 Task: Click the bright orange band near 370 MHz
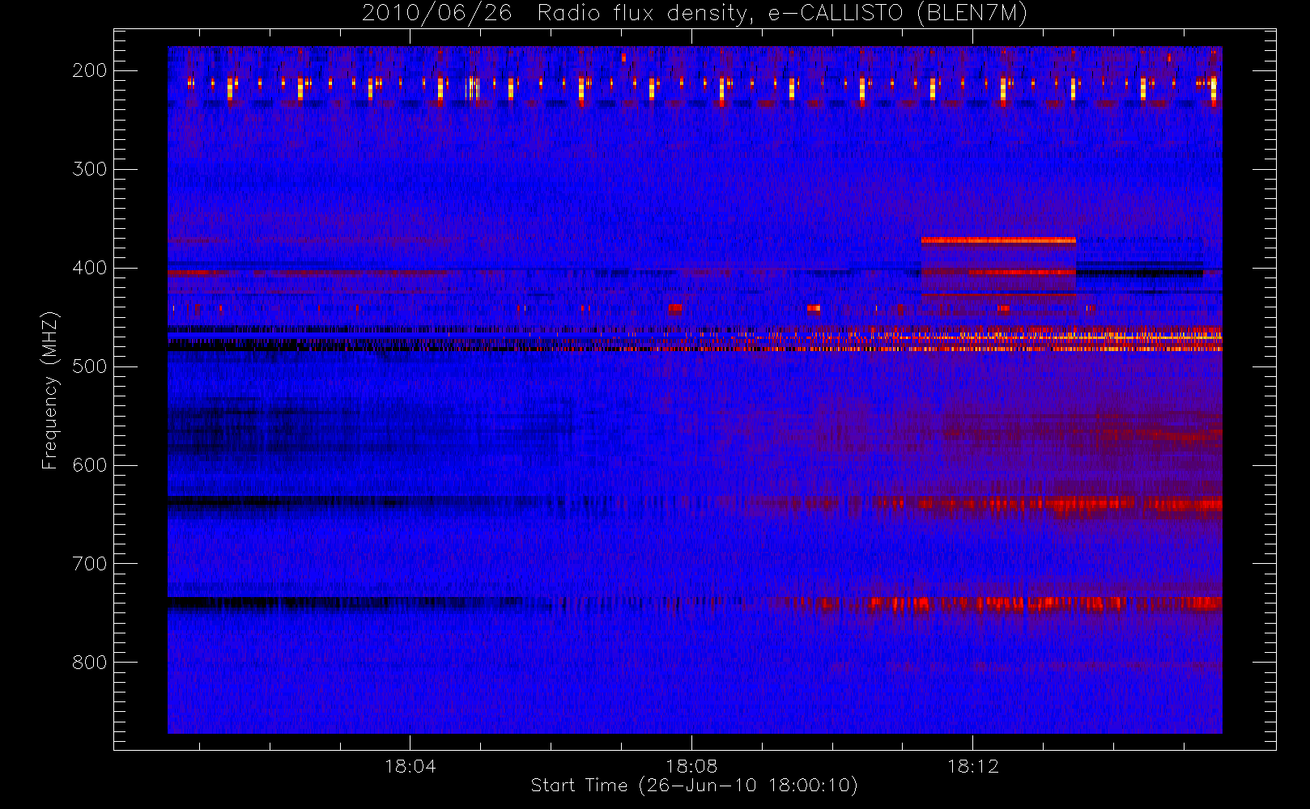pos(998,240)
